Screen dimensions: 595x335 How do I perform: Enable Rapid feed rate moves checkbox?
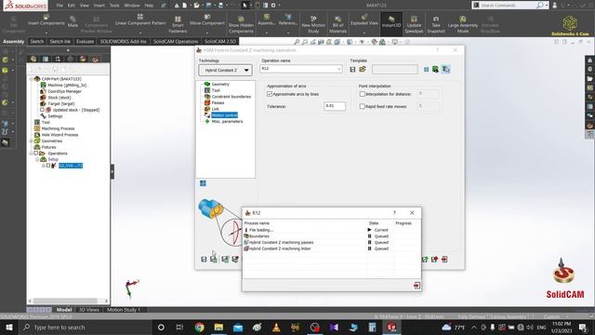point(362,106)
